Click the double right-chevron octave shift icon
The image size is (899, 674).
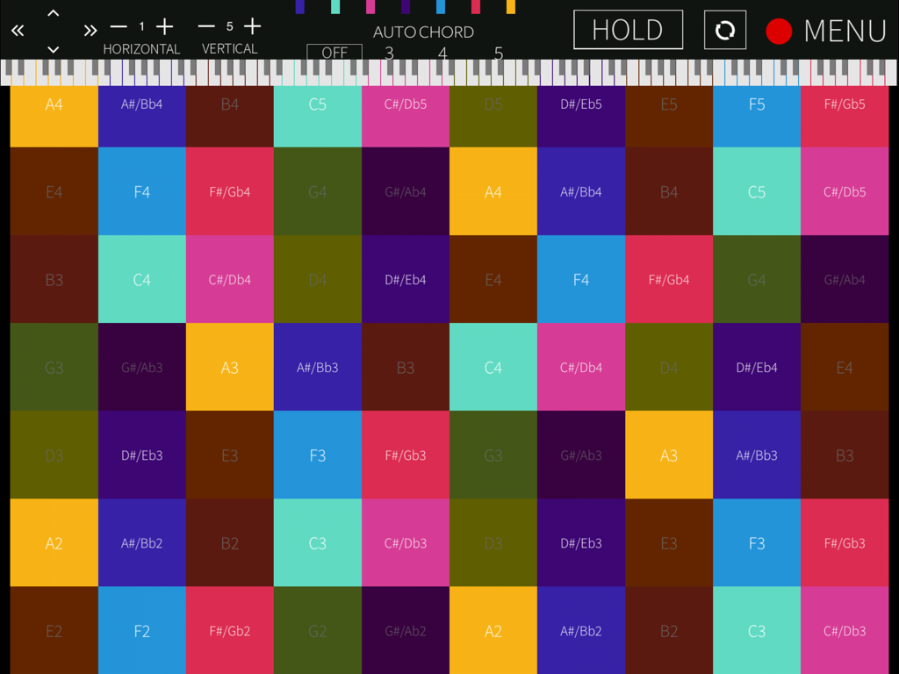90,30
